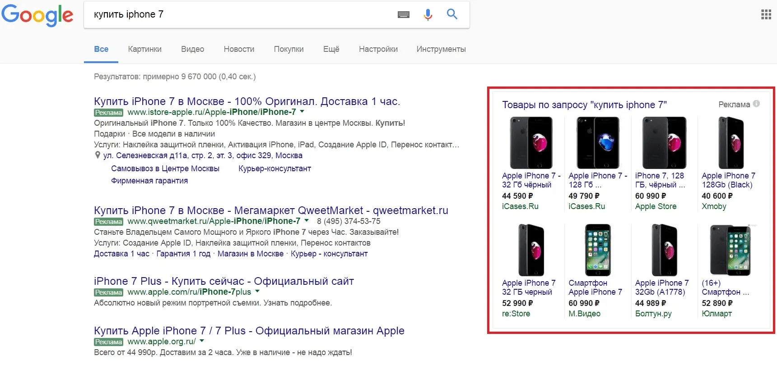Click 'iPhone 7, 128 ГБ, чёрный' product title
The image size is (777, 365).
coord(660,180)
